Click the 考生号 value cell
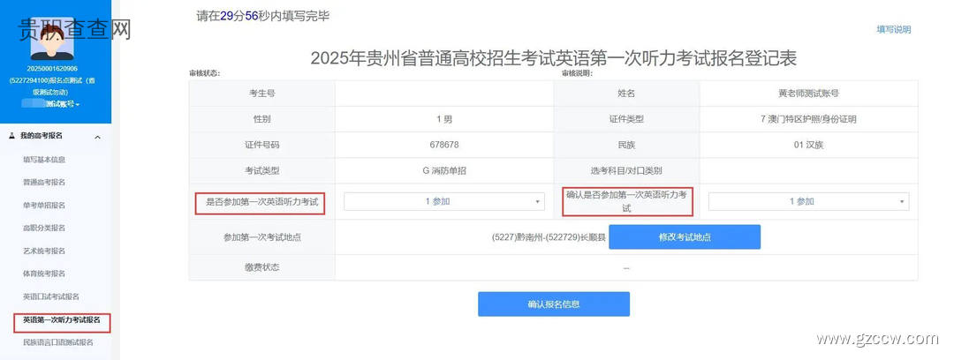 pos(444,94)
